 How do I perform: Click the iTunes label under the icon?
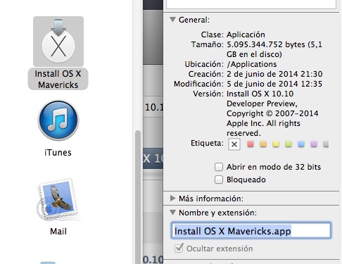pyautogui.click(x=58, y=153)
